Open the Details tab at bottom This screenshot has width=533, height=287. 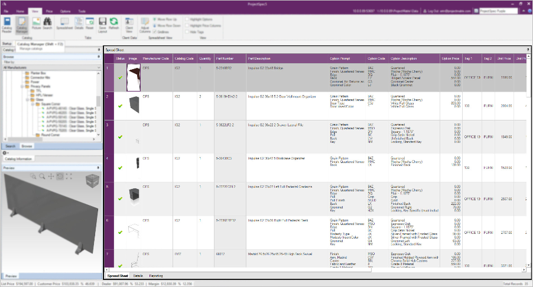click(x=138, y=276)
